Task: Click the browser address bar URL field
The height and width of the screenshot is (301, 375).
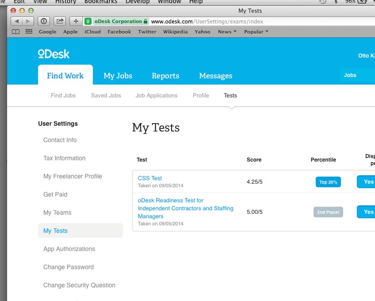Action: click(x=208, y=21)
